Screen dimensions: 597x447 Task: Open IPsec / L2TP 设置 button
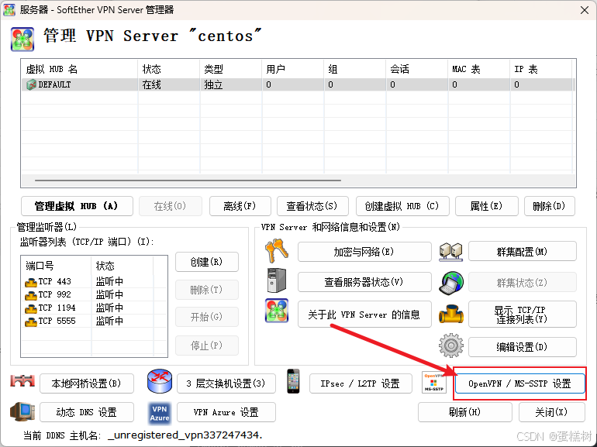pyautogui.click(x=361, y=383)
